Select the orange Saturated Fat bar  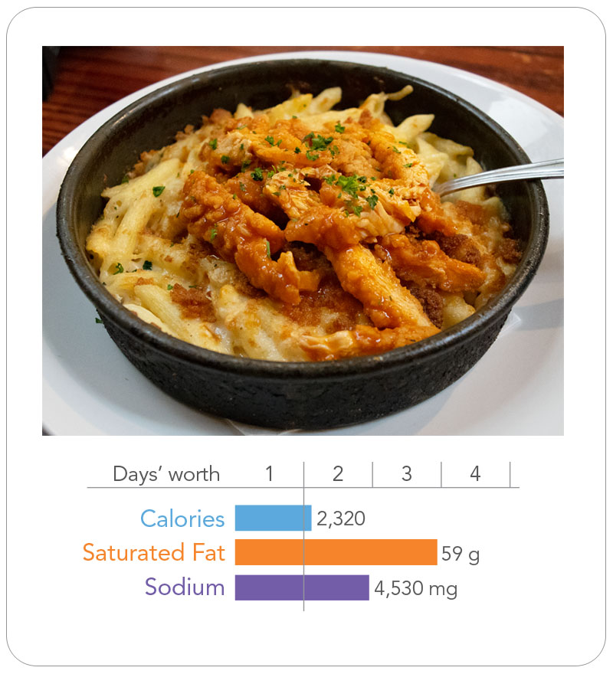click(x=336, y=552)
